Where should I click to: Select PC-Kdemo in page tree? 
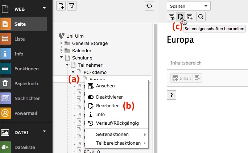(95, 72)
